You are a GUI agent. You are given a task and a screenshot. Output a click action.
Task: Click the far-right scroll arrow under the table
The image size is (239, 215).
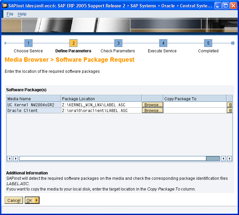point(229,158)
